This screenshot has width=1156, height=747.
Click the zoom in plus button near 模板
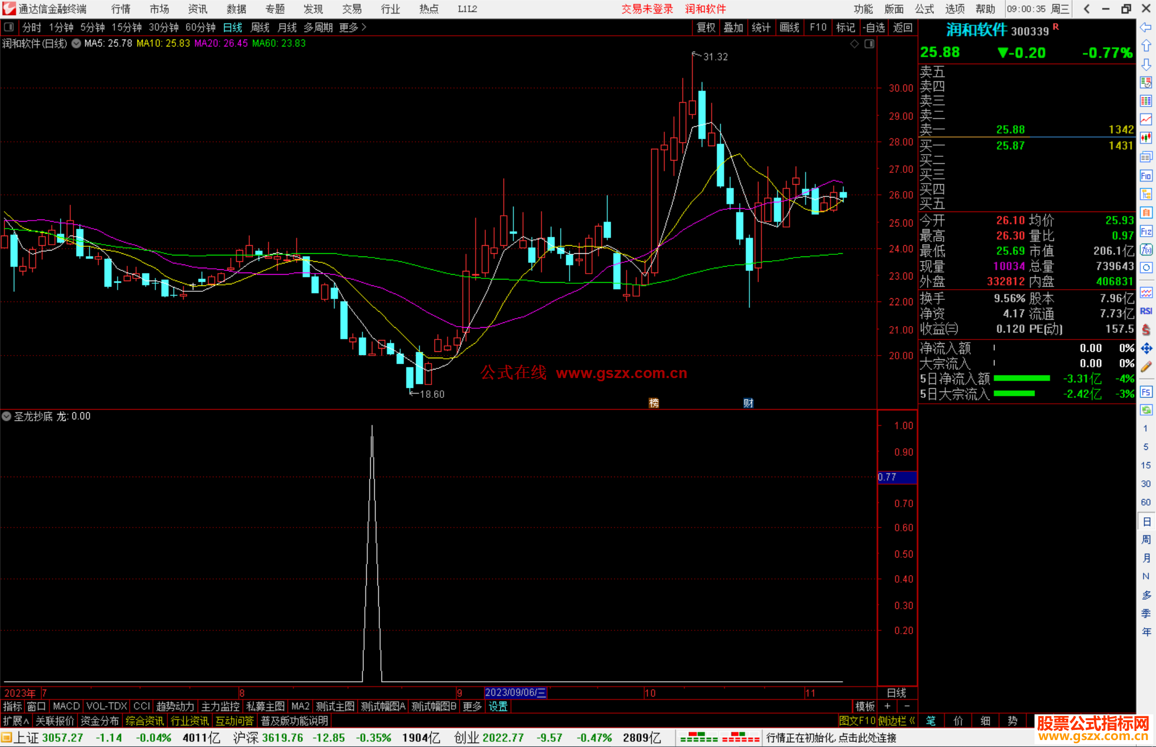887,706
